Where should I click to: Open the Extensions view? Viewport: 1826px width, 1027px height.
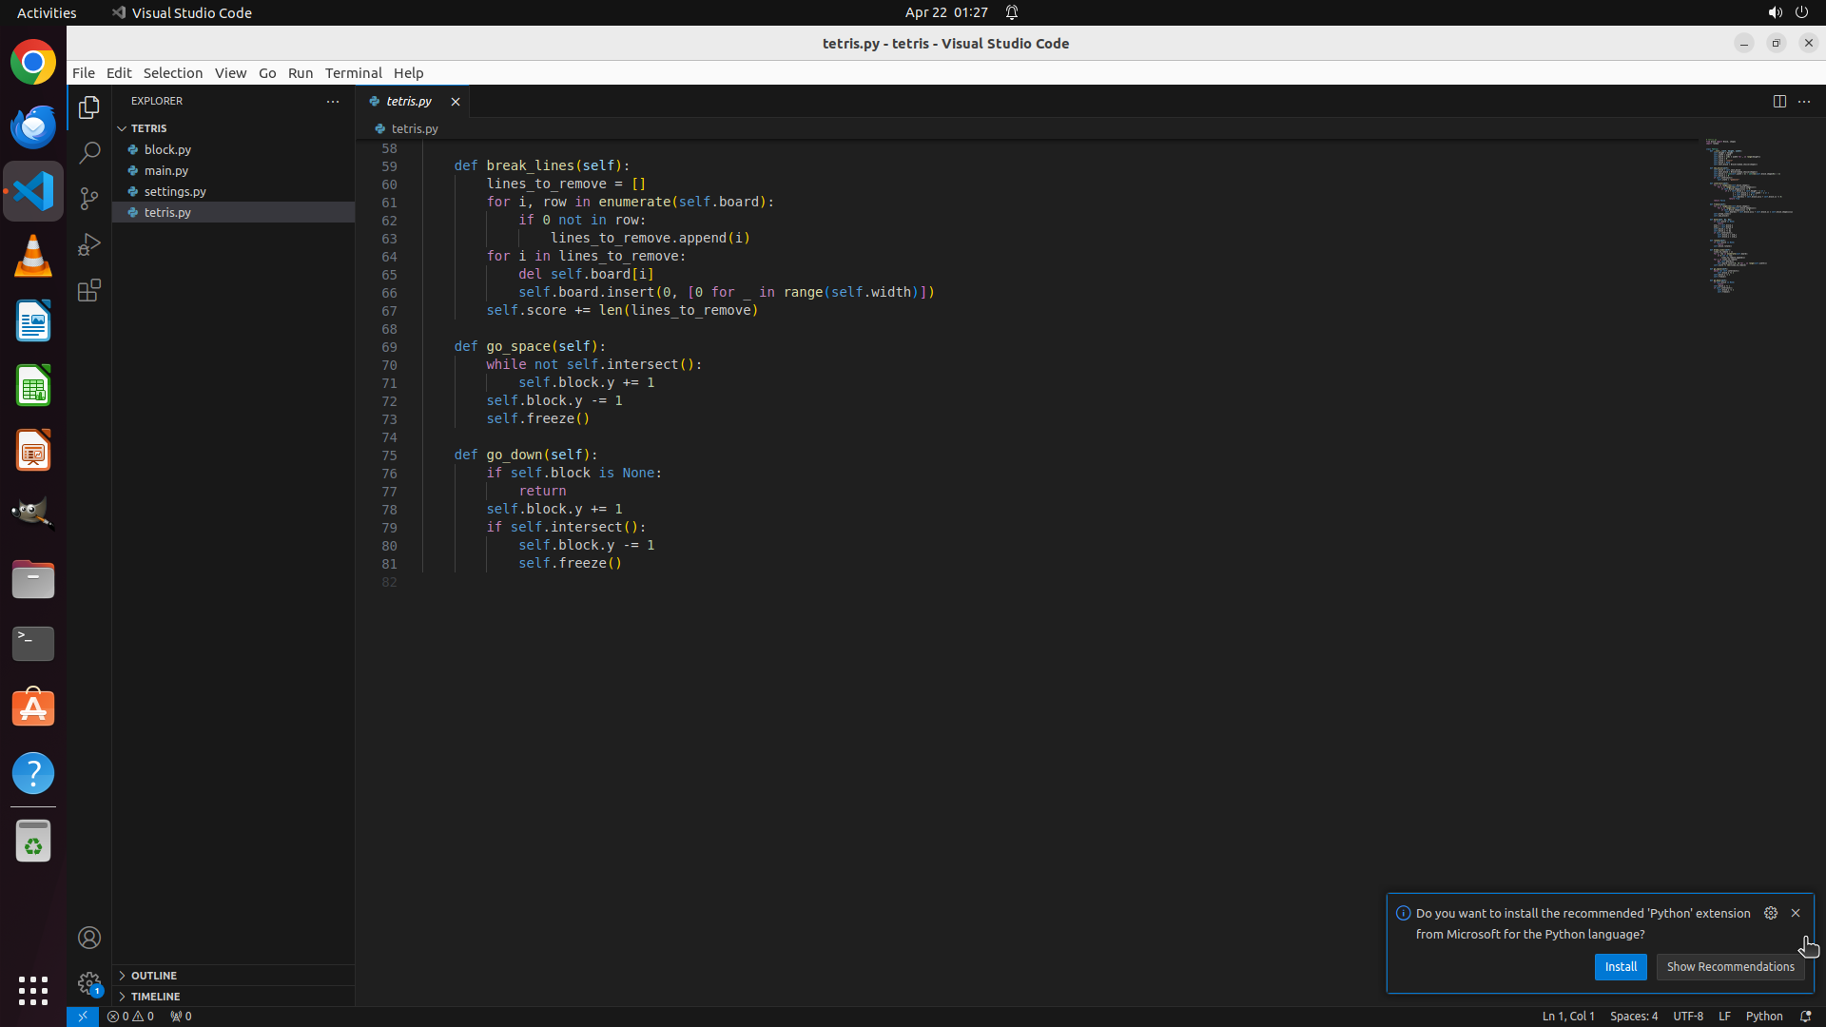click(x=89, y=290)
